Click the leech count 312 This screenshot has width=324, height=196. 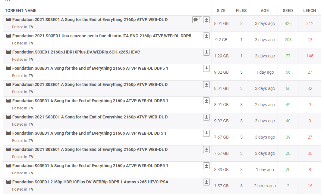pyautogui.click(x=310, y=23)
